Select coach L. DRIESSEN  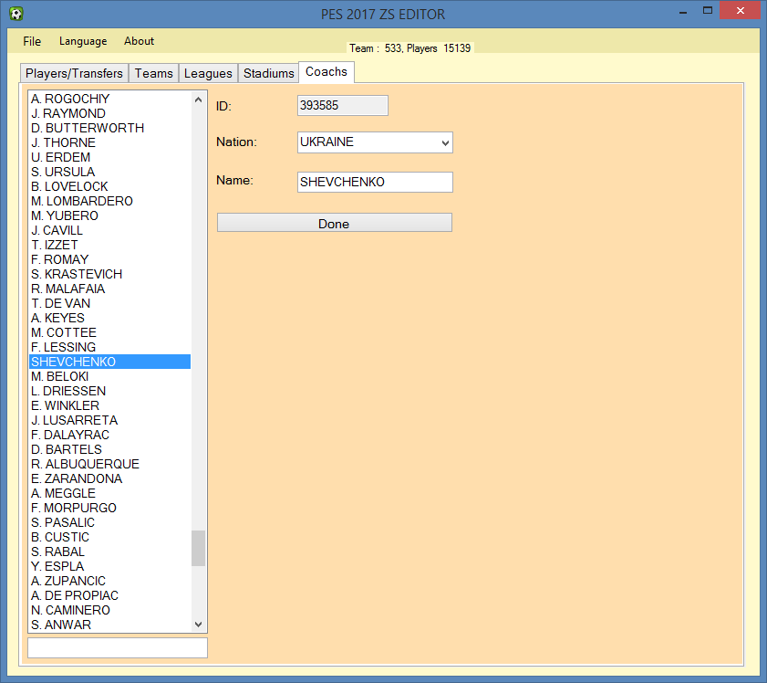(109, 391)
